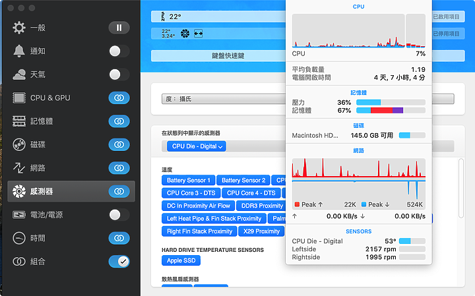Toggle the Sensors combined switch
Image resolution: width=475 pixels, height=296 pixels.
click(119, 191)
